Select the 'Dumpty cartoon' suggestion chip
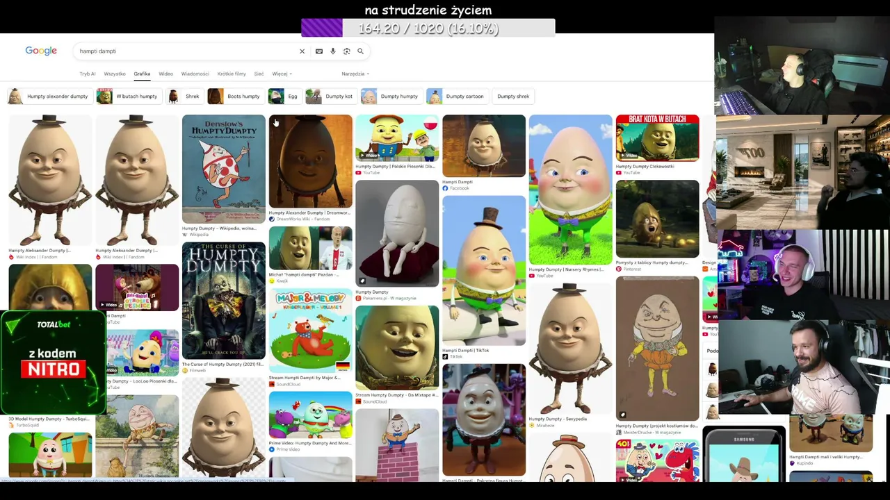This screenshot has height=500, width=890. tap(456, 97)
